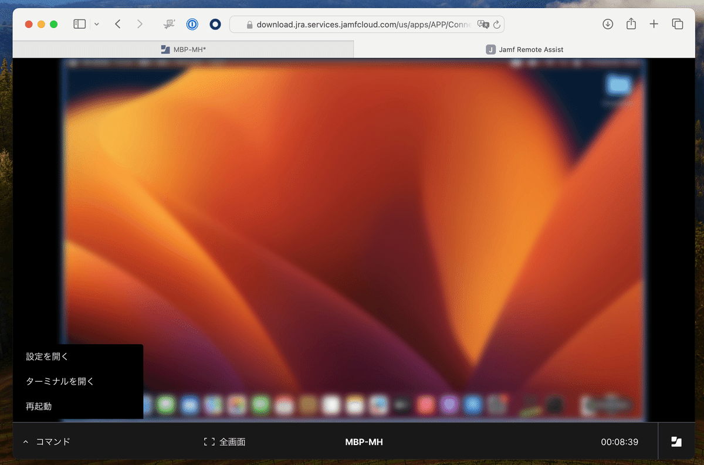The width and height of the screenshot is (704, 465).
Task: Go back with the back arrow
Action: [x=118, y=24]
